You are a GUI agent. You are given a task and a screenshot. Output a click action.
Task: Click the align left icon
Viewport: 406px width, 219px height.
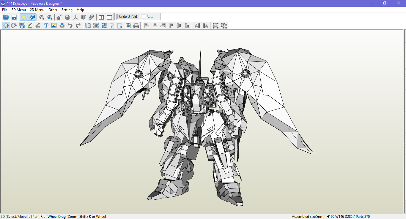147,26
